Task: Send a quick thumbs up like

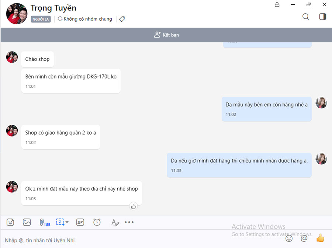Action: 320,238
